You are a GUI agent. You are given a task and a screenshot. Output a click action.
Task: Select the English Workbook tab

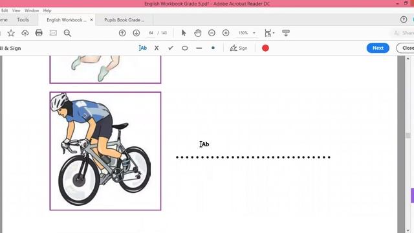click(x=66, y=20)
